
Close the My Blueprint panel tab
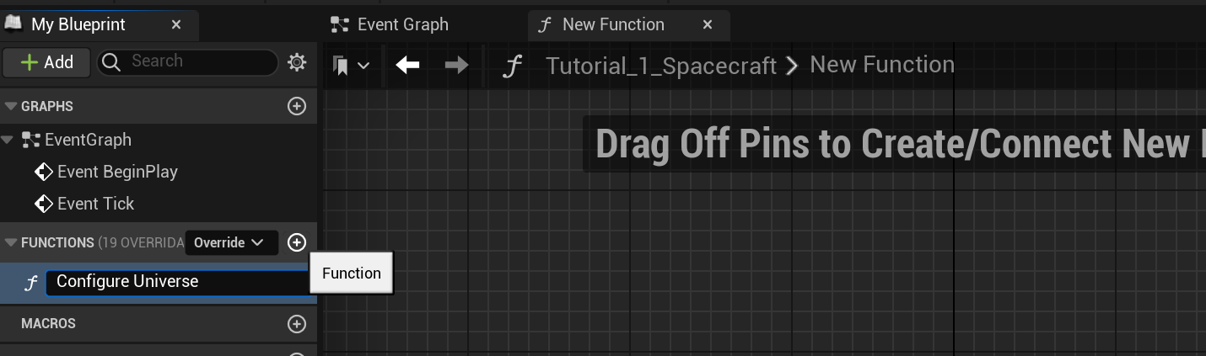coord(176,24)
